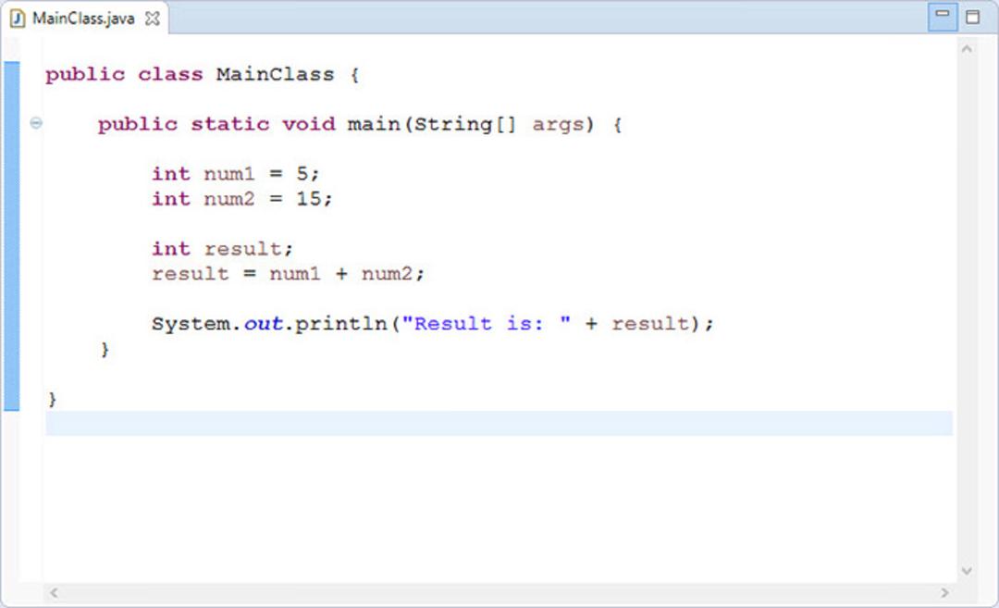Click the vertical scrollbar down arrow
This screenshot has height=608, width=999.
(967, 570)
